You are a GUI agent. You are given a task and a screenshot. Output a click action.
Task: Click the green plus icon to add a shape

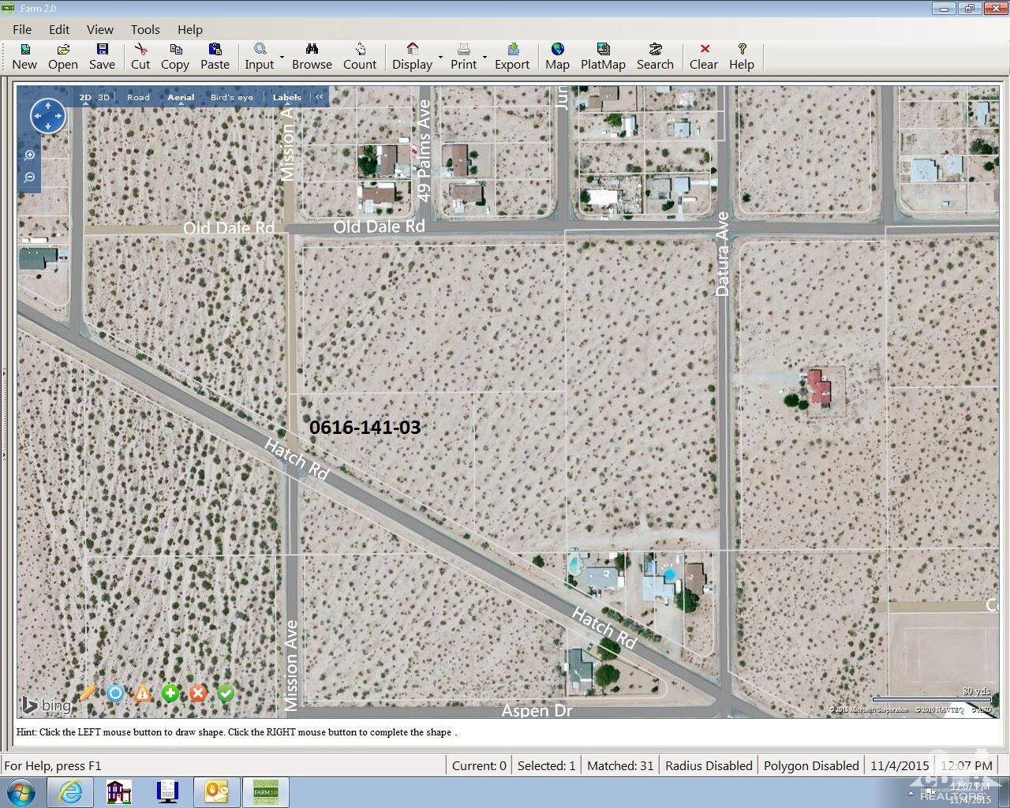tap(170, 693)
